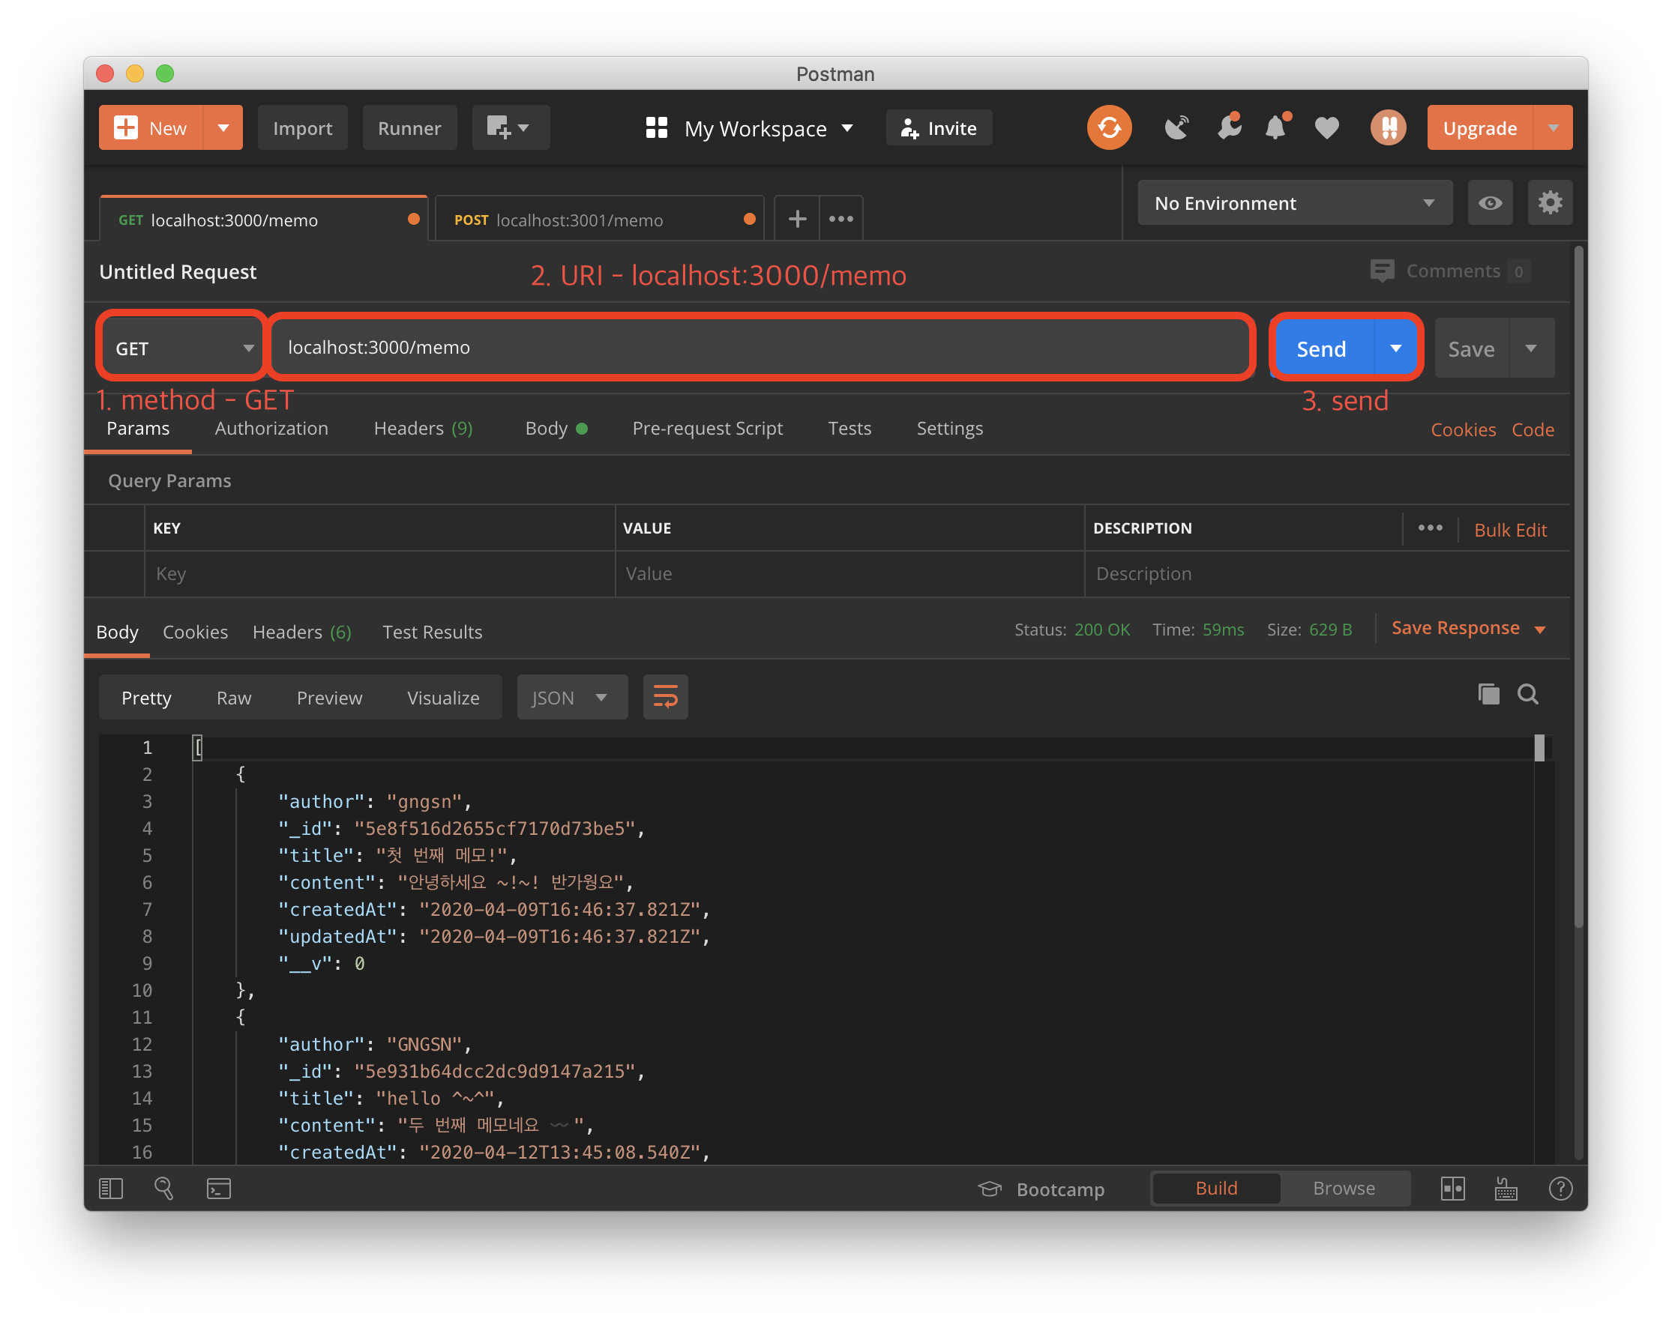Toggle two-pane layout view icon
This screenshot has width=1672, height=1322.
[x=1452, y=1188]
